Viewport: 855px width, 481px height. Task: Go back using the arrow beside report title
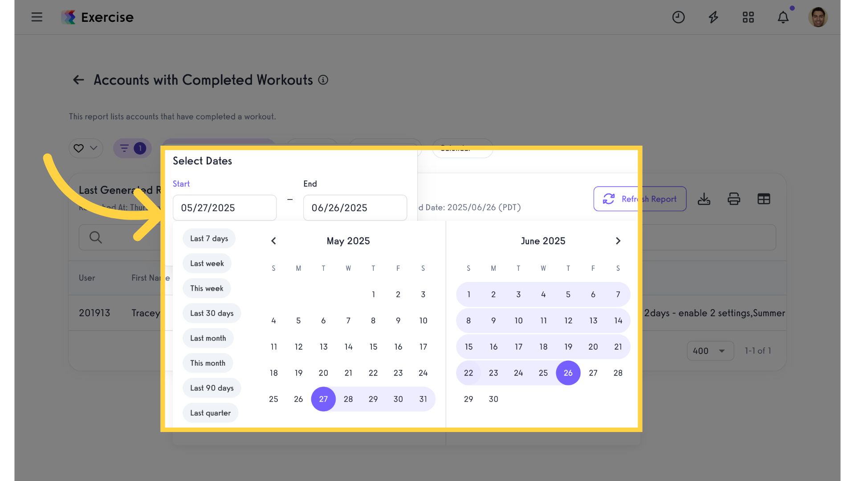78,80
